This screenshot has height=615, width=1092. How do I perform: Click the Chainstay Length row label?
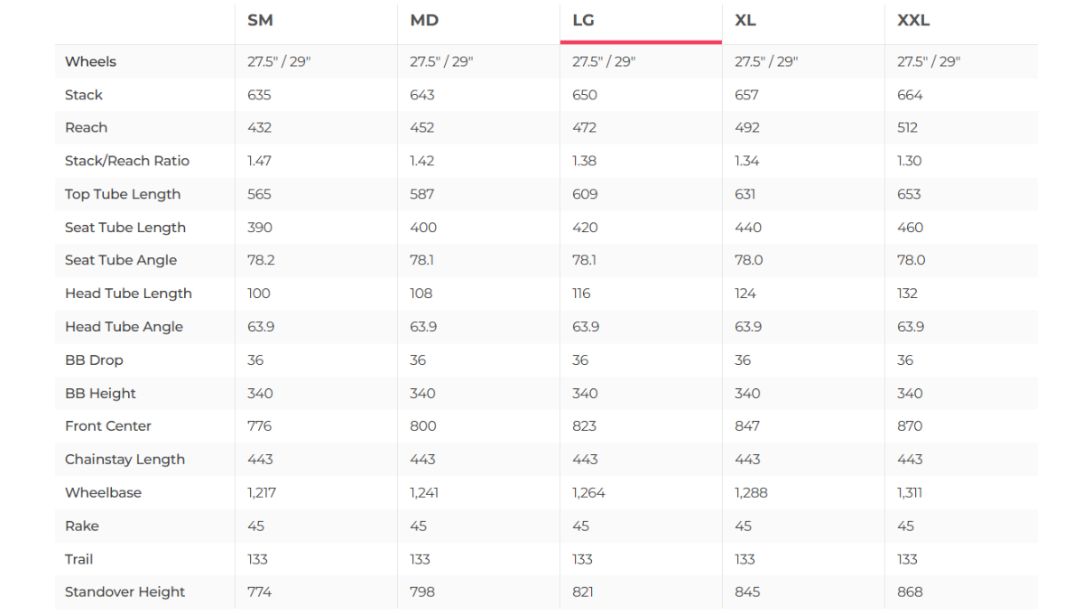[125, 459]
